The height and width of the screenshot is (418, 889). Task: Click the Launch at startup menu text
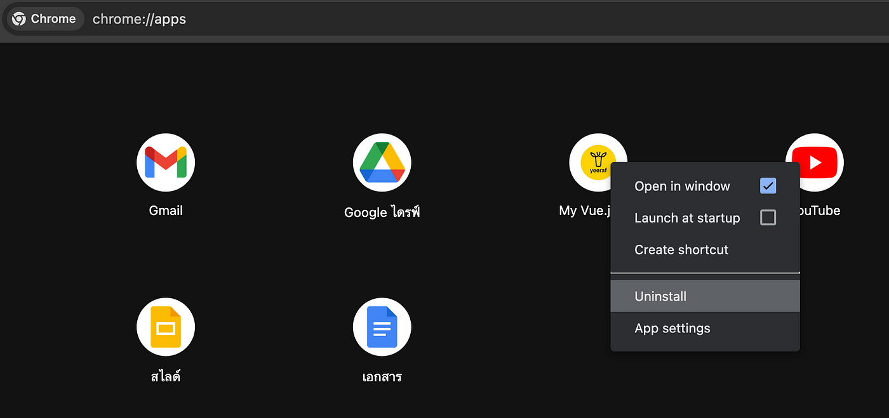687,218
